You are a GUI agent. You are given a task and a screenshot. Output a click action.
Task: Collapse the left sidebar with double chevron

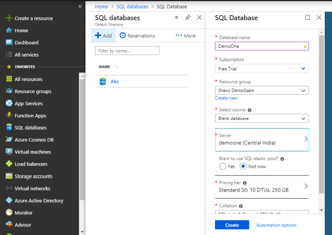[x=80, y=6]
